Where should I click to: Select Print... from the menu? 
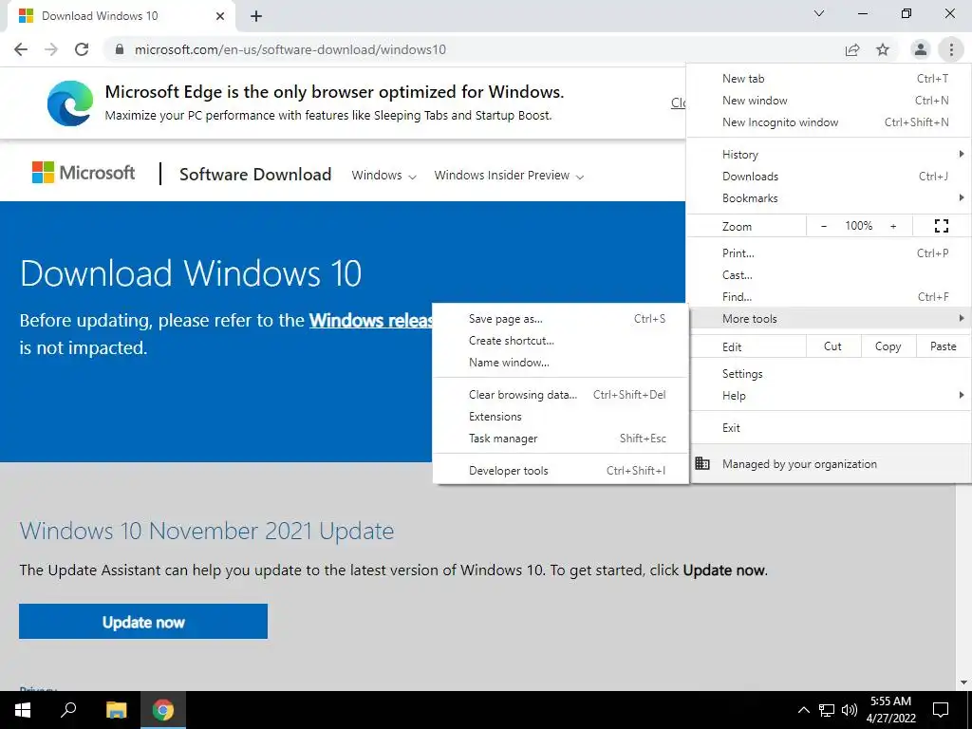829,252
